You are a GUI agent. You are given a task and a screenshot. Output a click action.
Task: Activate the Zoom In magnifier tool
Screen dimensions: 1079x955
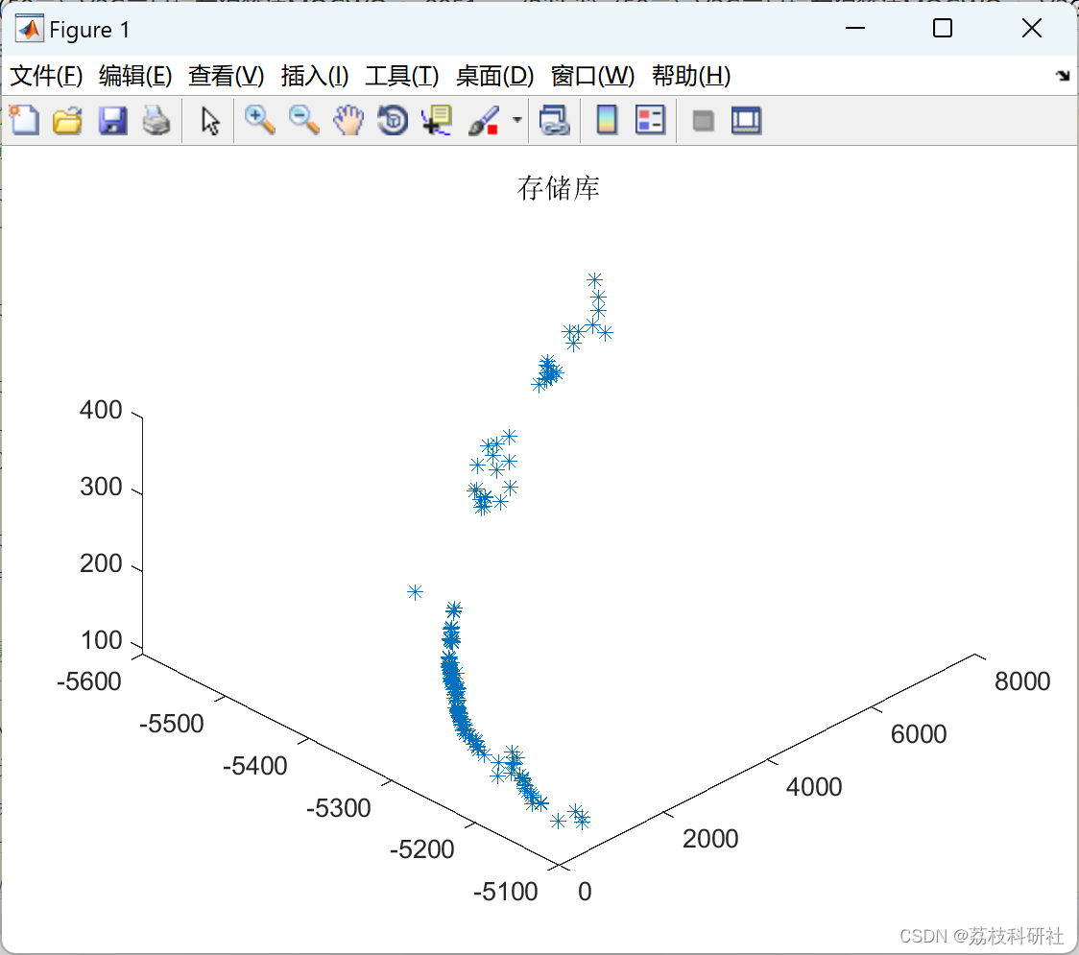point(259,120)
